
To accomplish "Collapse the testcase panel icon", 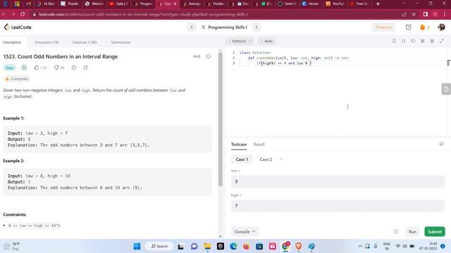I will tap(441, 144).
